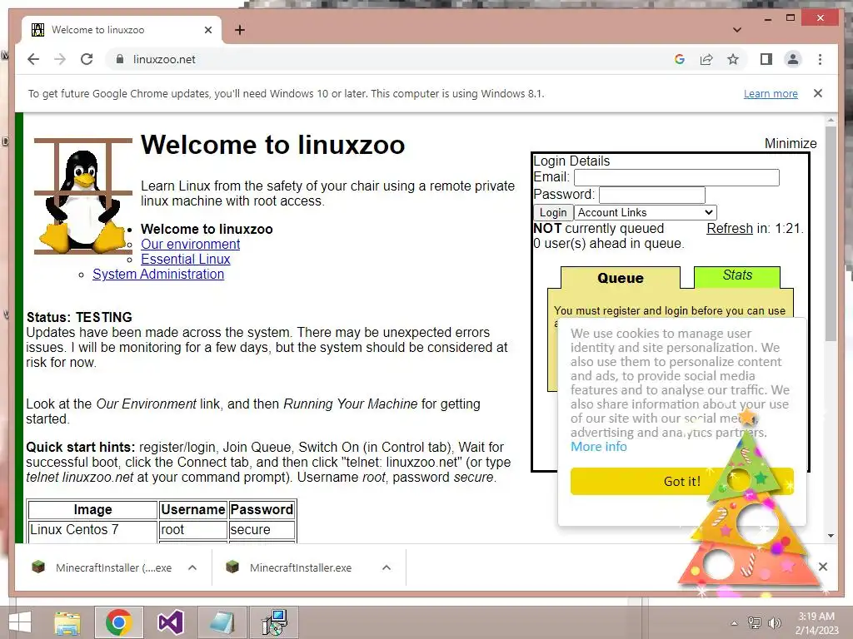Click the scrollbar down arrow
Image resolution: width=853 pixels, height=639 pixels.
831,536
